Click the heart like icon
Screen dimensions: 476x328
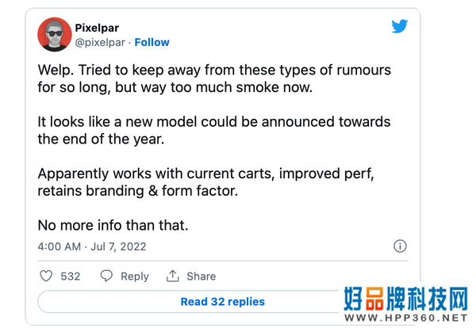(x=46, y=276)
